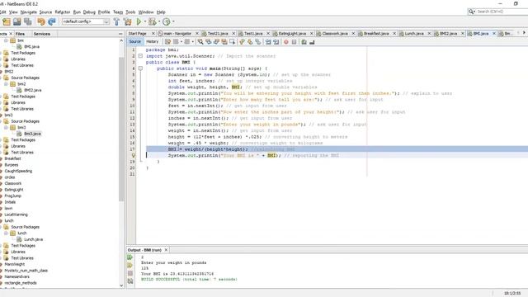Screen dimensions: 528x297
Task: Switch to the Lunch.java tab
Action: (x=414, y=34)
